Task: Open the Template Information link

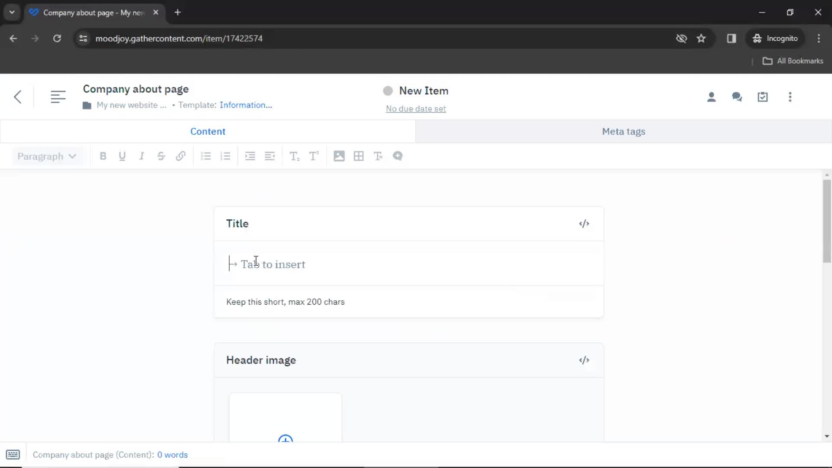Action: [245, 104]
